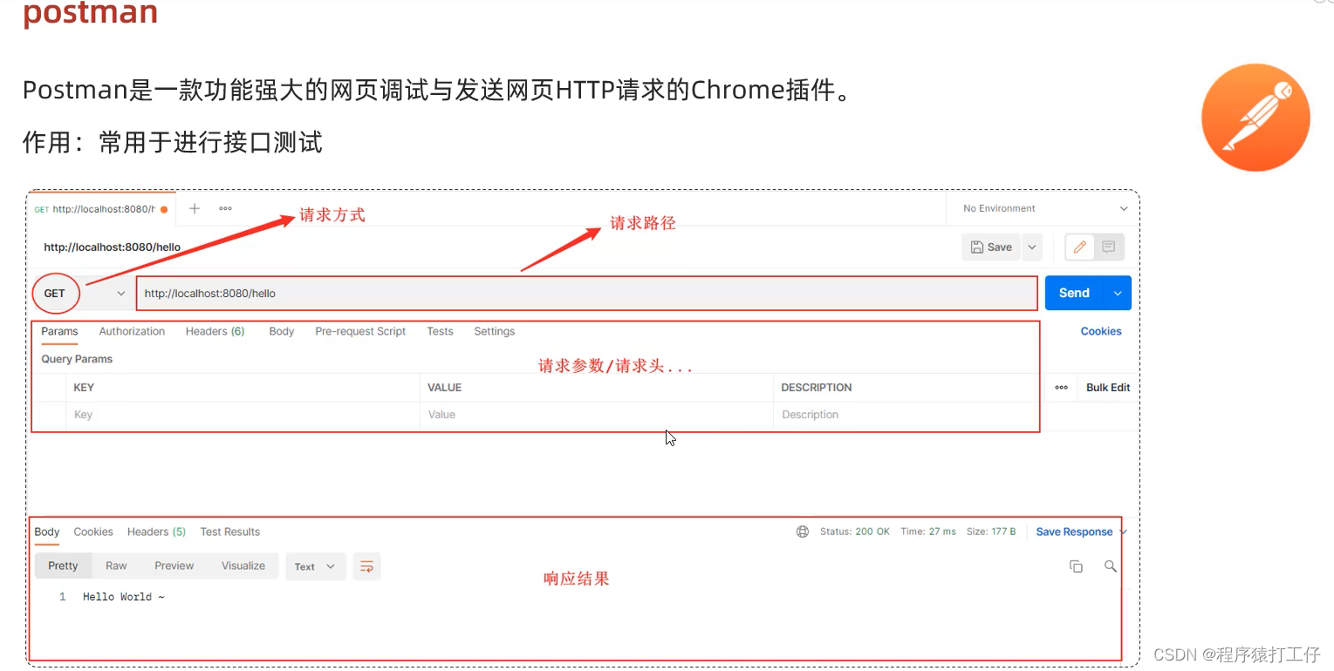Click the Status: 200 OK text
Viewport: 1334px width, 671px height.
pyautogui.click(x=855, y=532)
